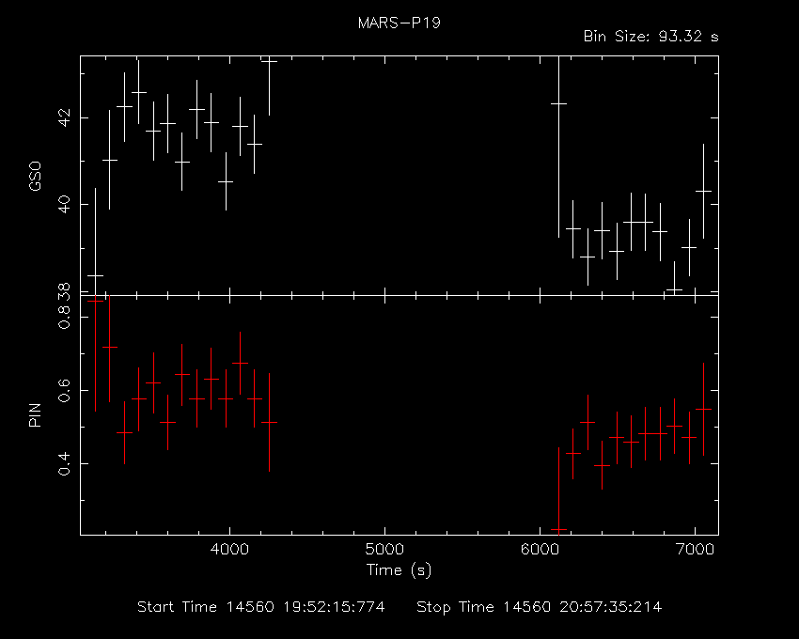Click the white GSO data point with long error bar near 6100 s
This screenshot has width=799, height=639.
point(559,104)
